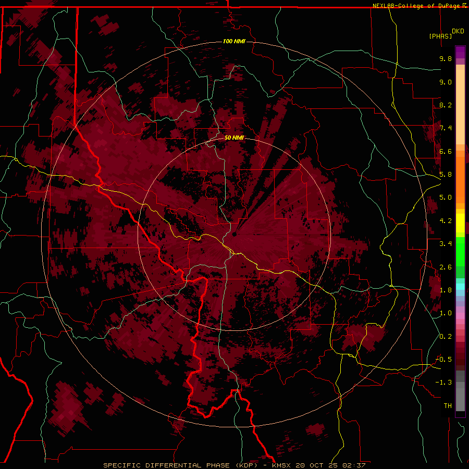Click the 8.2 value on color scale
Image resolution: width=469 pixels, height=469 pixels.
click(446, 105)
